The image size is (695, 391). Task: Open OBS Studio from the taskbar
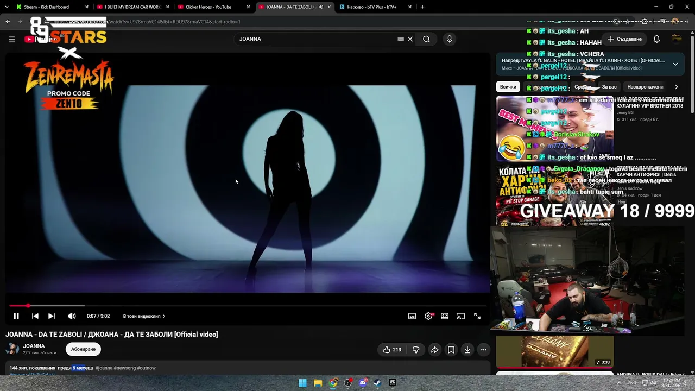tap(348, 383)
